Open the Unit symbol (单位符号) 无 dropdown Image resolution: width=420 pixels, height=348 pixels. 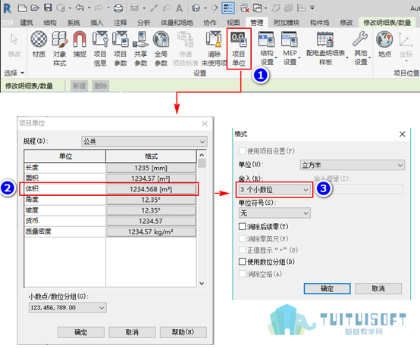click(x=274, y=213)
